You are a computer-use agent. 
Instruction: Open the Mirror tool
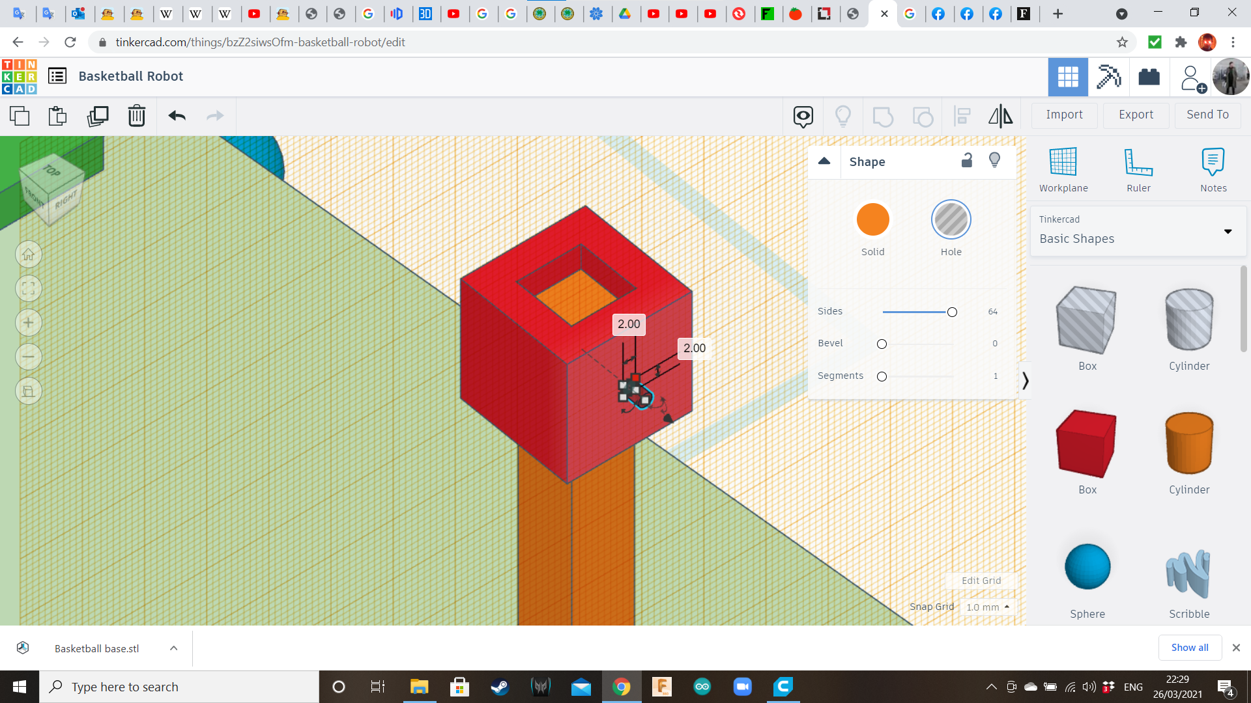coord(1000,116)
